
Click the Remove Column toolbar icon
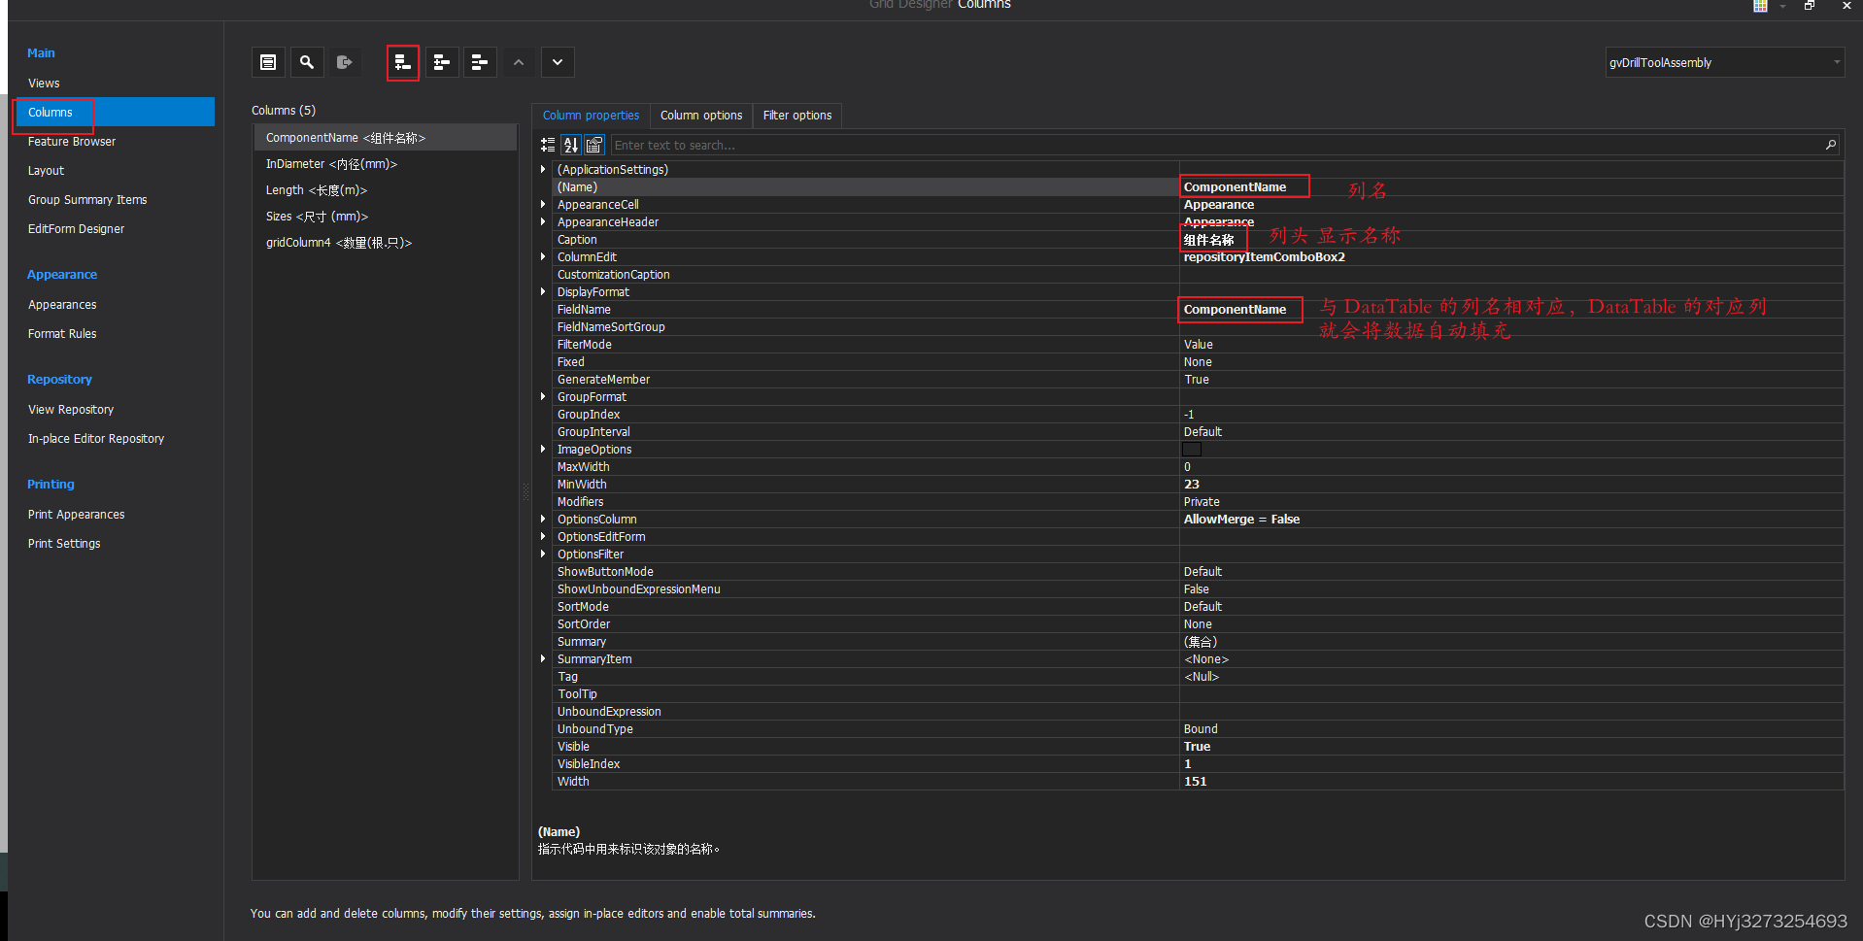pyautogui.click(x=479, y=61)
